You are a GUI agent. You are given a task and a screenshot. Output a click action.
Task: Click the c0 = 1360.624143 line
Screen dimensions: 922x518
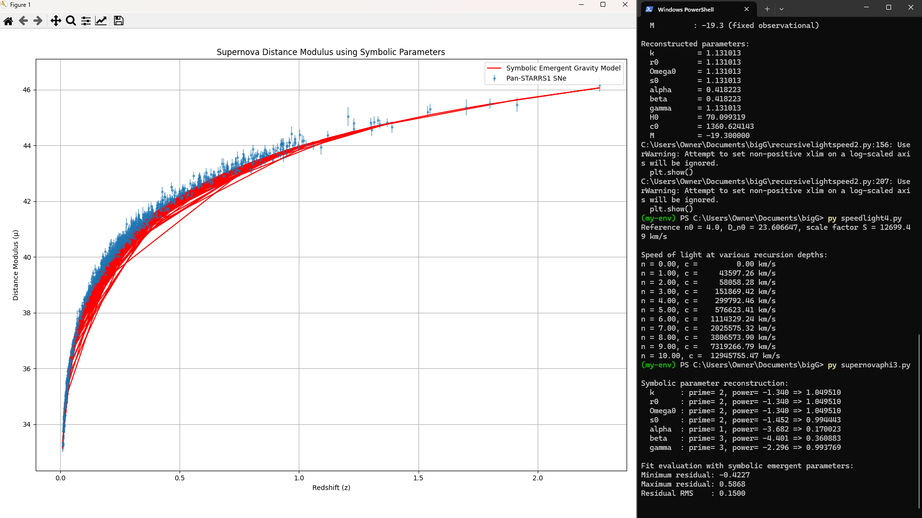[x=701, y=126]
